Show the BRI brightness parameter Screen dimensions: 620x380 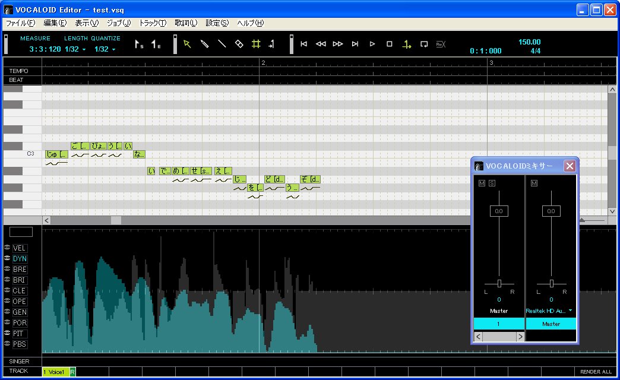point(19,280)
